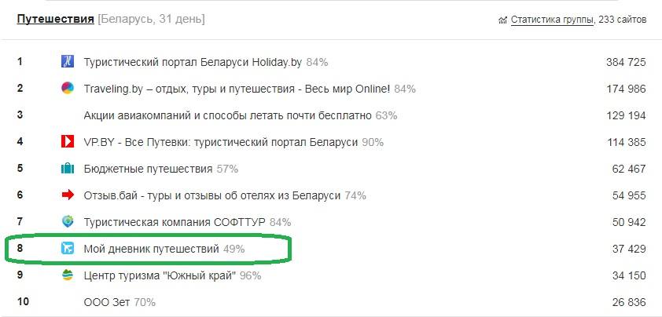Screen dimensions: 662x317
Task: Open Акции авиакомпаний и способы летать link
Action: pos(227,115)
